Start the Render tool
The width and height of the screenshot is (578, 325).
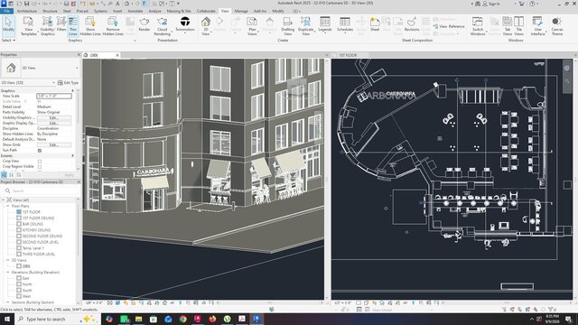(x=144, y=24)
